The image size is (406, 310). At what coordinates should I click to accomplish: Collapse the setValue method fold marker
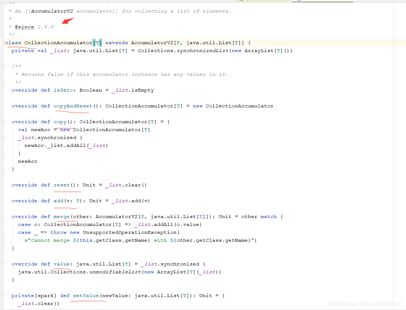coord(3,296)
